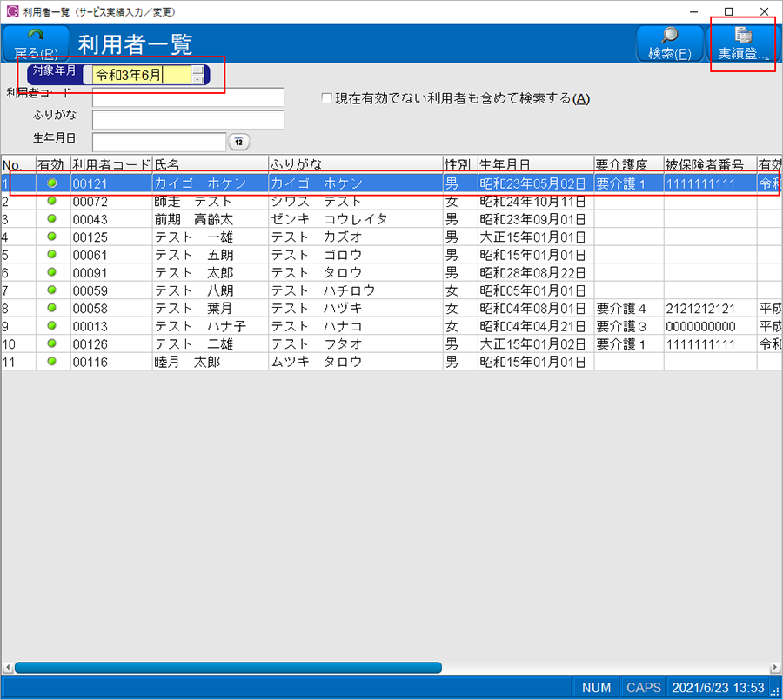
Task: Click the green status dot for 00116
Action: (x=52, y=361)
